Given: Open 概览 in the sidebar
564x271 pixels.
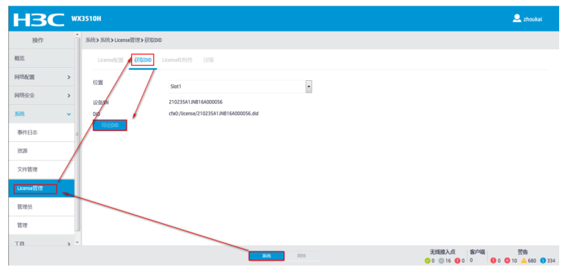Looking at the screenshot, I should (41, 58).
